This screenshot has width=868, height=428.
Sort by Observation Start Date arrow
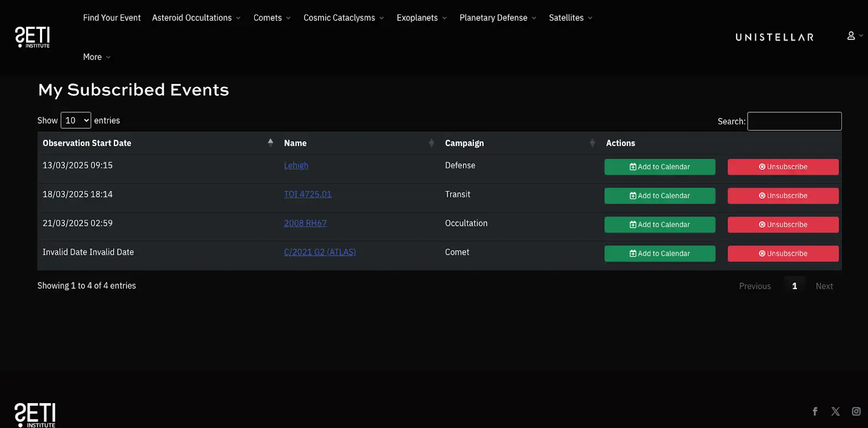tap(270, 143)
